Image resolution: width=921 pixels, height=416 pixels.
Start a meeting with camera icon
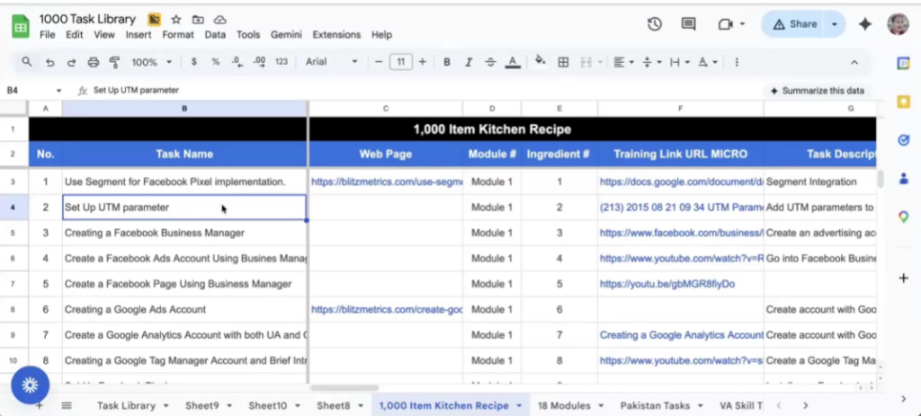726,24
